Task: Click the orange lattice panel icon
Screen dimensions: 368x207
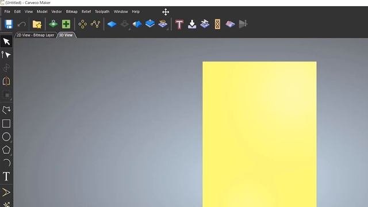Action: [x=217, y=24]
